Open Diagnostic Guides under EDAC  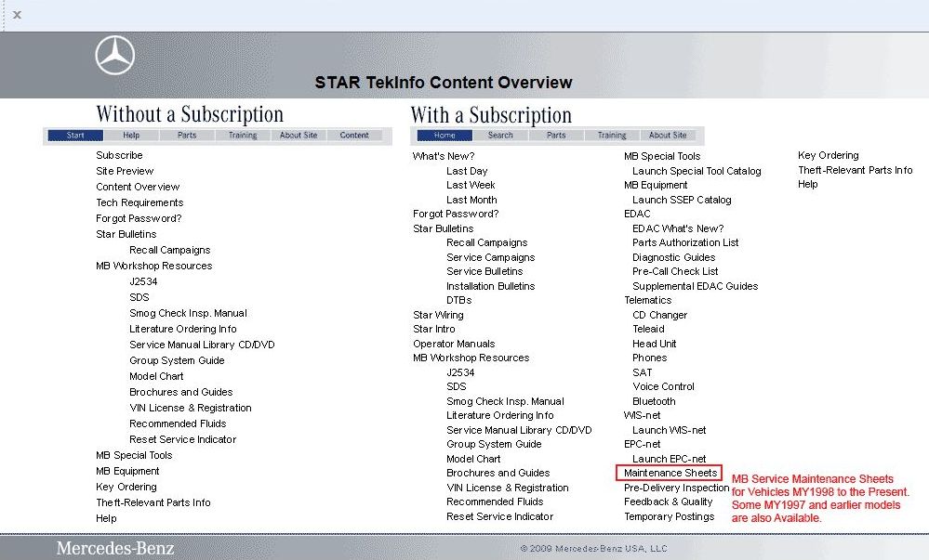point(673,257)
